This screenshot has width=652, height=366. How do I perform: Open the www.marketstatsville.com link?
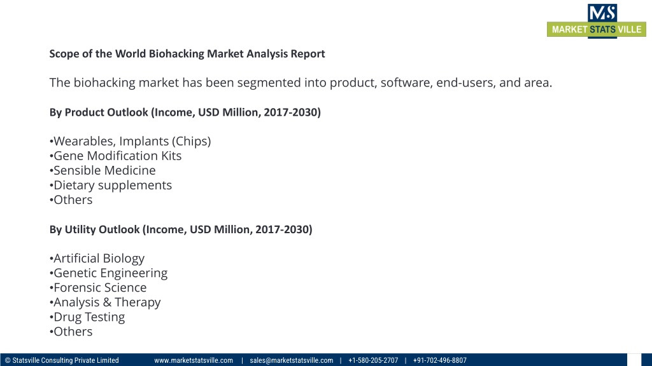[x=194, y=360]
